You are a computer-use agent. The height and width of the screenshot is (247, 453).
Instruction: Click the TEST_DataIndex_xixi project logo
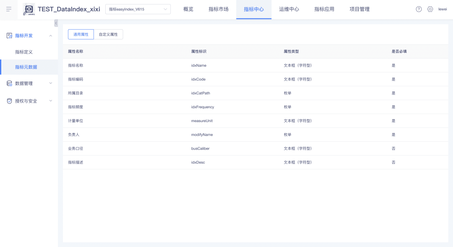(x=29, y=9)
